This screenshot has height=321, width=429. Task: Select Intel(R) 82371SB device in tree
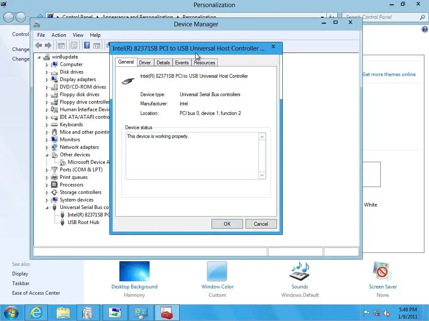pos(88,215)
